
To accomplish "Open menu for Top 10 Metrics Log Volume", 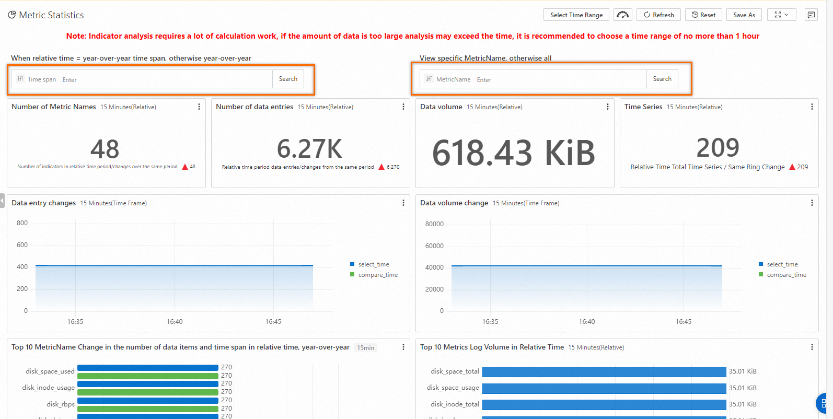I will coord(812,347).
